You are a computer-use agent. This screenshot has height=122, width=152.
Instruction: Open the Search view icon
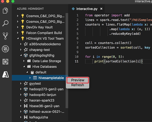[5, 23]
